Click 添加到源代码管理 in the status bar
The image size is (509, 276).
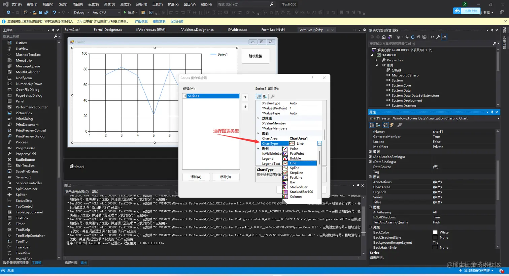click(x=476, y=271)
